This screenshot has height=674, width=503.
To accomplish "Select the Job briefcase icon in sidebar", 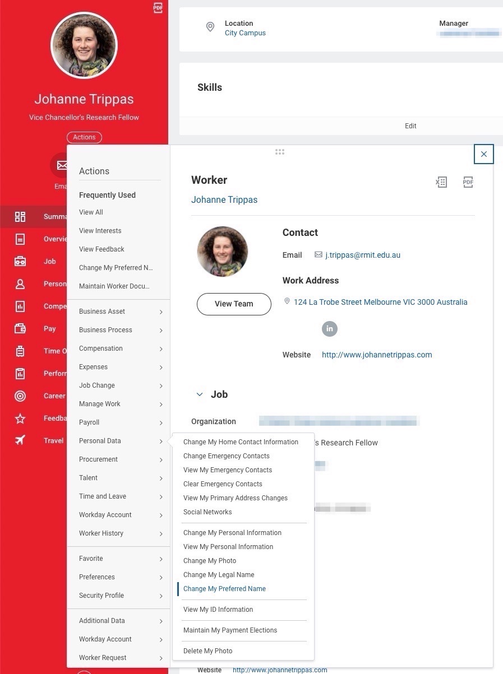I will click(x=20, y=262).
